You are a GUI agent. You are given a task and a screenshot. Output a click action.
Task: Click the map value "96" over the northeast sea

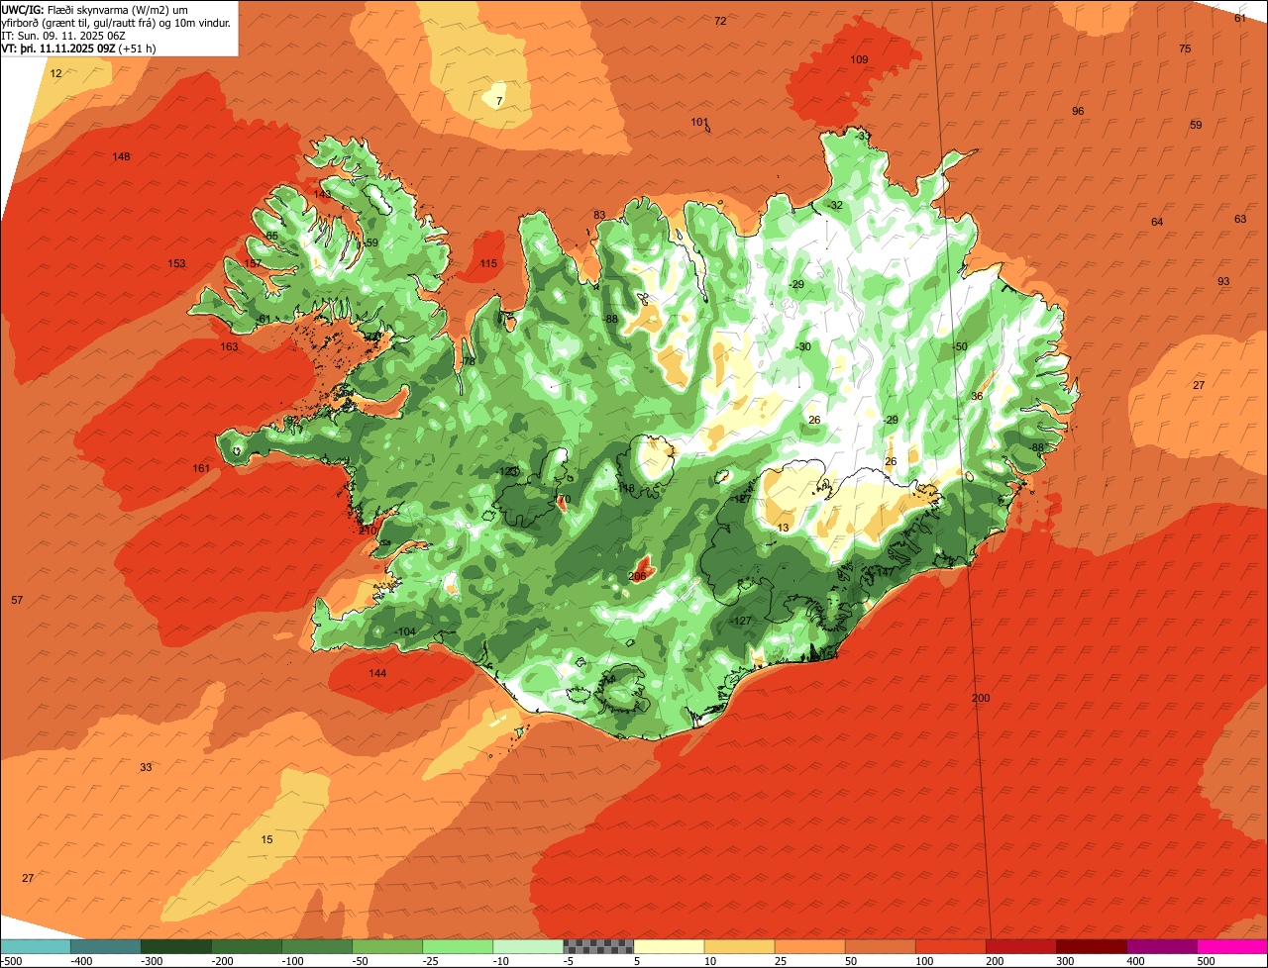click(x=1078, y=111)
